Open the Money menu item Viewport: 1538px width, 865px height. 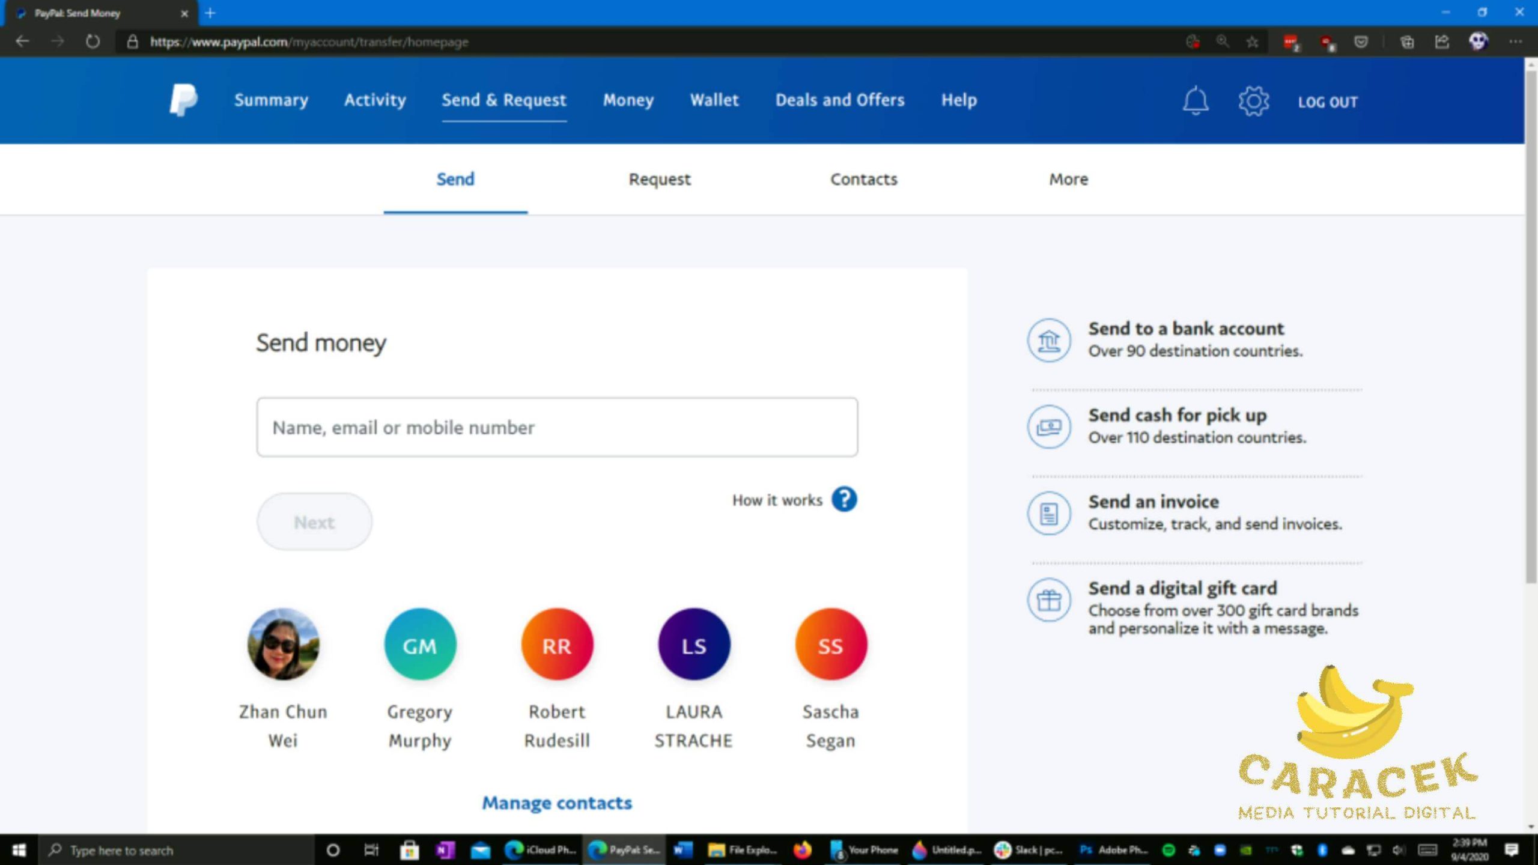click(628, 100)
